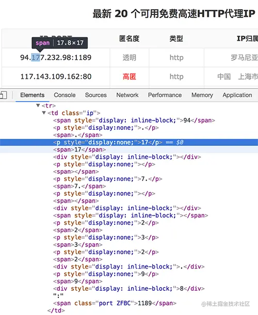Select the span class port ZFBC row

click(x=115, y=303)
